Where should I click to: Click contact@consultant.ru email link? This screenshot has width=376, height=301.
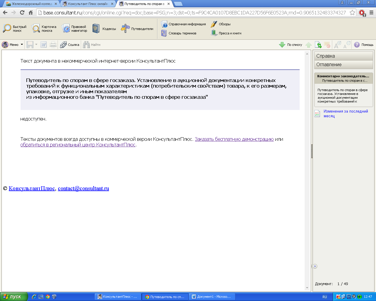tap(83, 188)
